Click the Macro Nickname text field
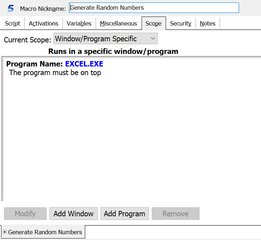This screenshot has width=261, height=240. (x=154, y=8)
